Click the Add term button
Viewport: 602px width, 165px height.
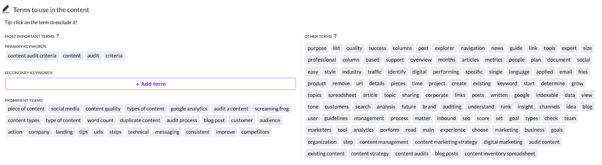tap(150, 84)
